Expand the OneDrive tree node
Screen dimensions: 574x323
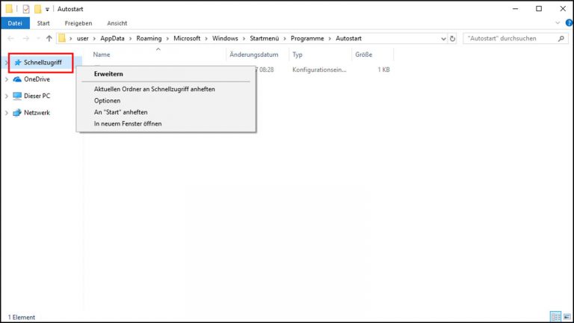pos(7,79)
